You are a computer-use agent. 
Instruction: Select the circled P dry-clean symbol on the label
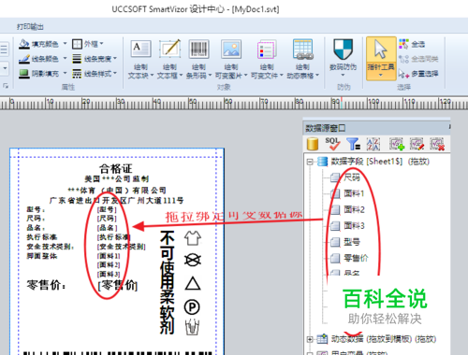[x=192, y=307]
